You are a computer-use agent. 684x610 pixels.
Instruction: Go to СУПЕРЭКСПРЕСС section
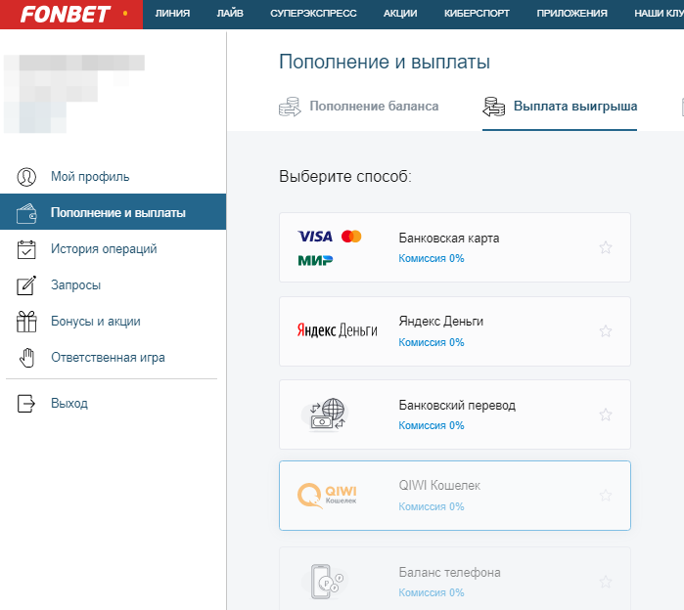tap(313, 14)
